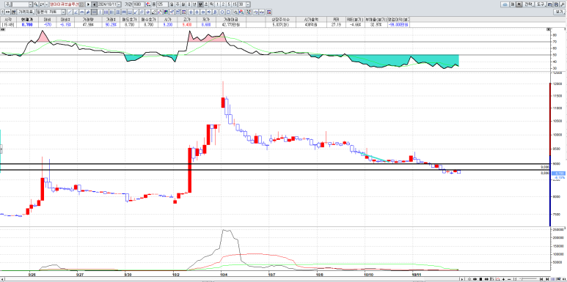Switch to the 15-minute interval button
The image size is (567, 282).
pos(234,4)
